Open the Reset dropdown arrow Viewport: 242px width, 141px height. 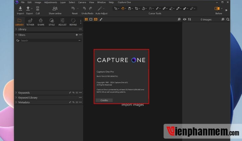coord(78,9)
